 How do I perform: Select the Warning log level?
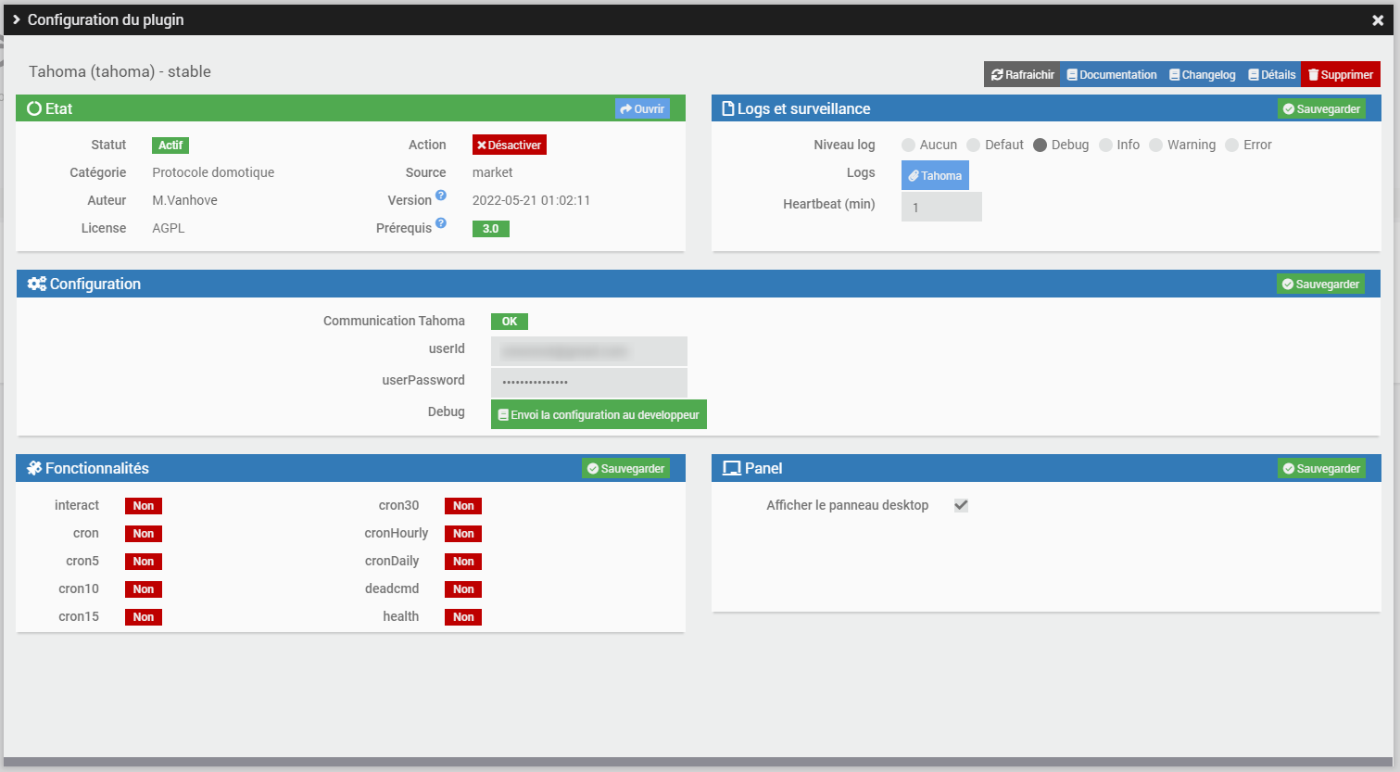1155,145
